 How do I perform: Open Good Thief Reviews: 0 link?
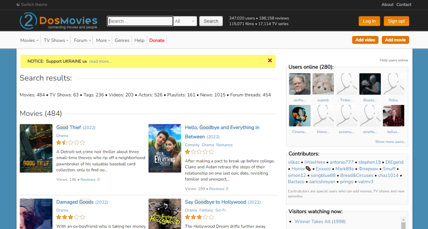tap(90, 180)
